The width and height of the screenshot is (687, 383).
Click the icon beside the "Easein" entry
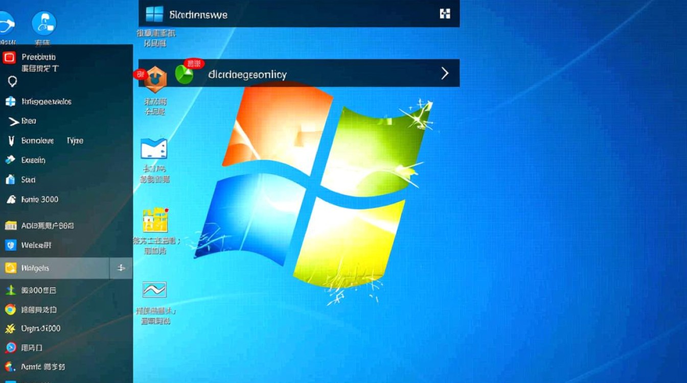tap(10, 160)
